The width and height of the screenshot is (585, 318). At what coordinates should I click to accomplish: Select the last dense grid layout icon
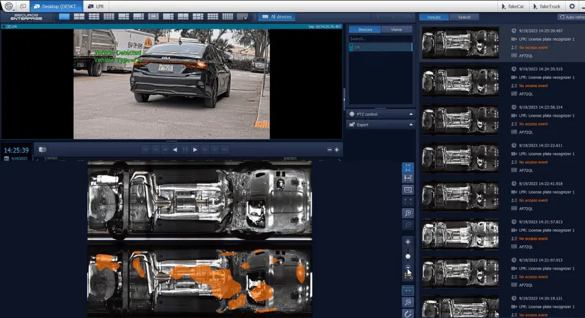click(x=227, y=17)
